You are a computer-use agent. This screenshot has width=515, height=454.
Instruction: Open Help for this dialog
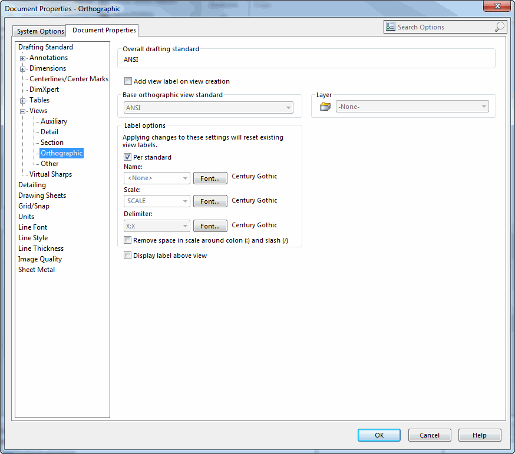[x=480, y=435]
